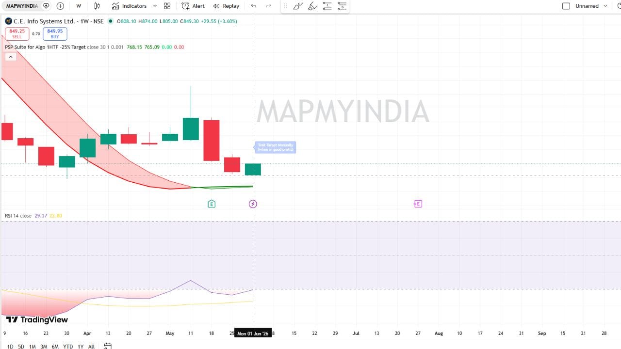The image size is (621, 349).
Task: Select the highlighter drawing tool
Action: (x=313, y=6)
